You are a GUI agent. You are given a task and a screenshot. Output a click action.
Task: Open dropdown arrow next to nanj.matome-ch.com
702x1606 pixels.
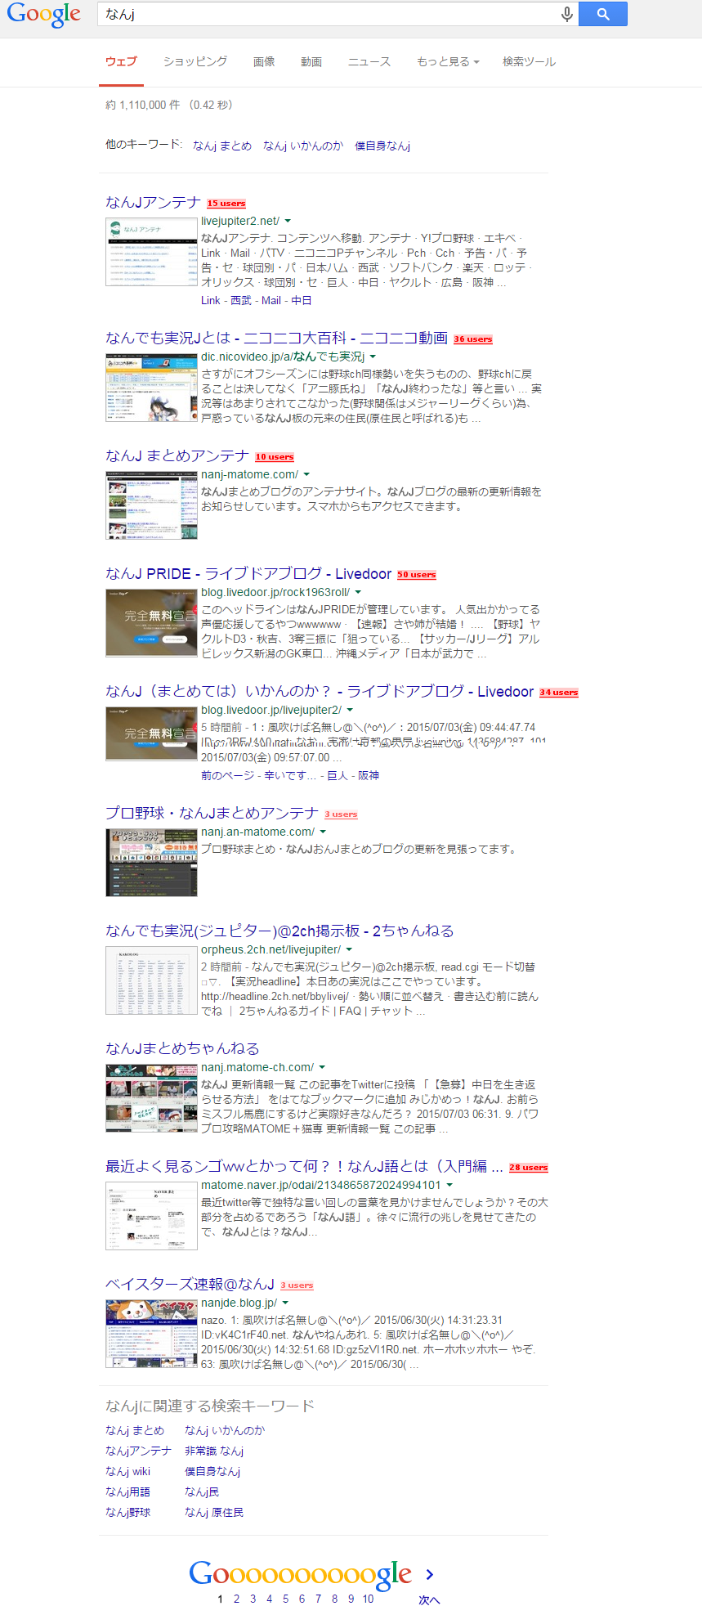[x=322, y=1068]
